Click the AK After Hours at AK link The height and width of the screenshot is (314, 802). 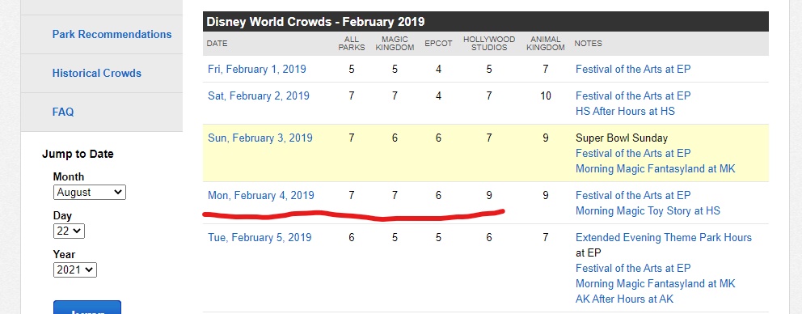tap(624, 299)
